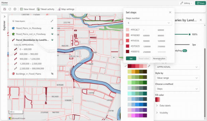Screen dimensions: 207x121
Task: Open Map settings
Action: pos(66,9)
